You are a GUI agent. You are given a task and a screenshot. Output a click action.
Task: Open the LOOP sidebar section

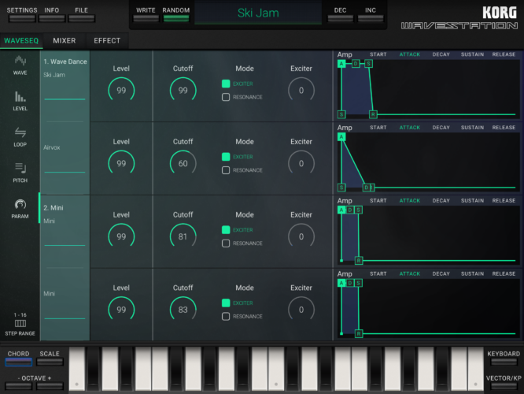click(x=20, y=137)
